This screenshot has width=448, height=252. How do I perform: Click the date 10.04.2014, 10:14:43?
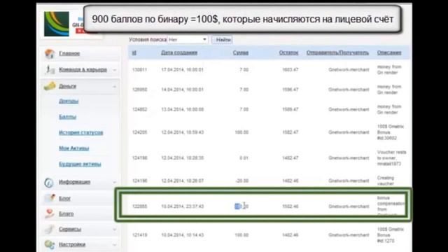point(182,235)
